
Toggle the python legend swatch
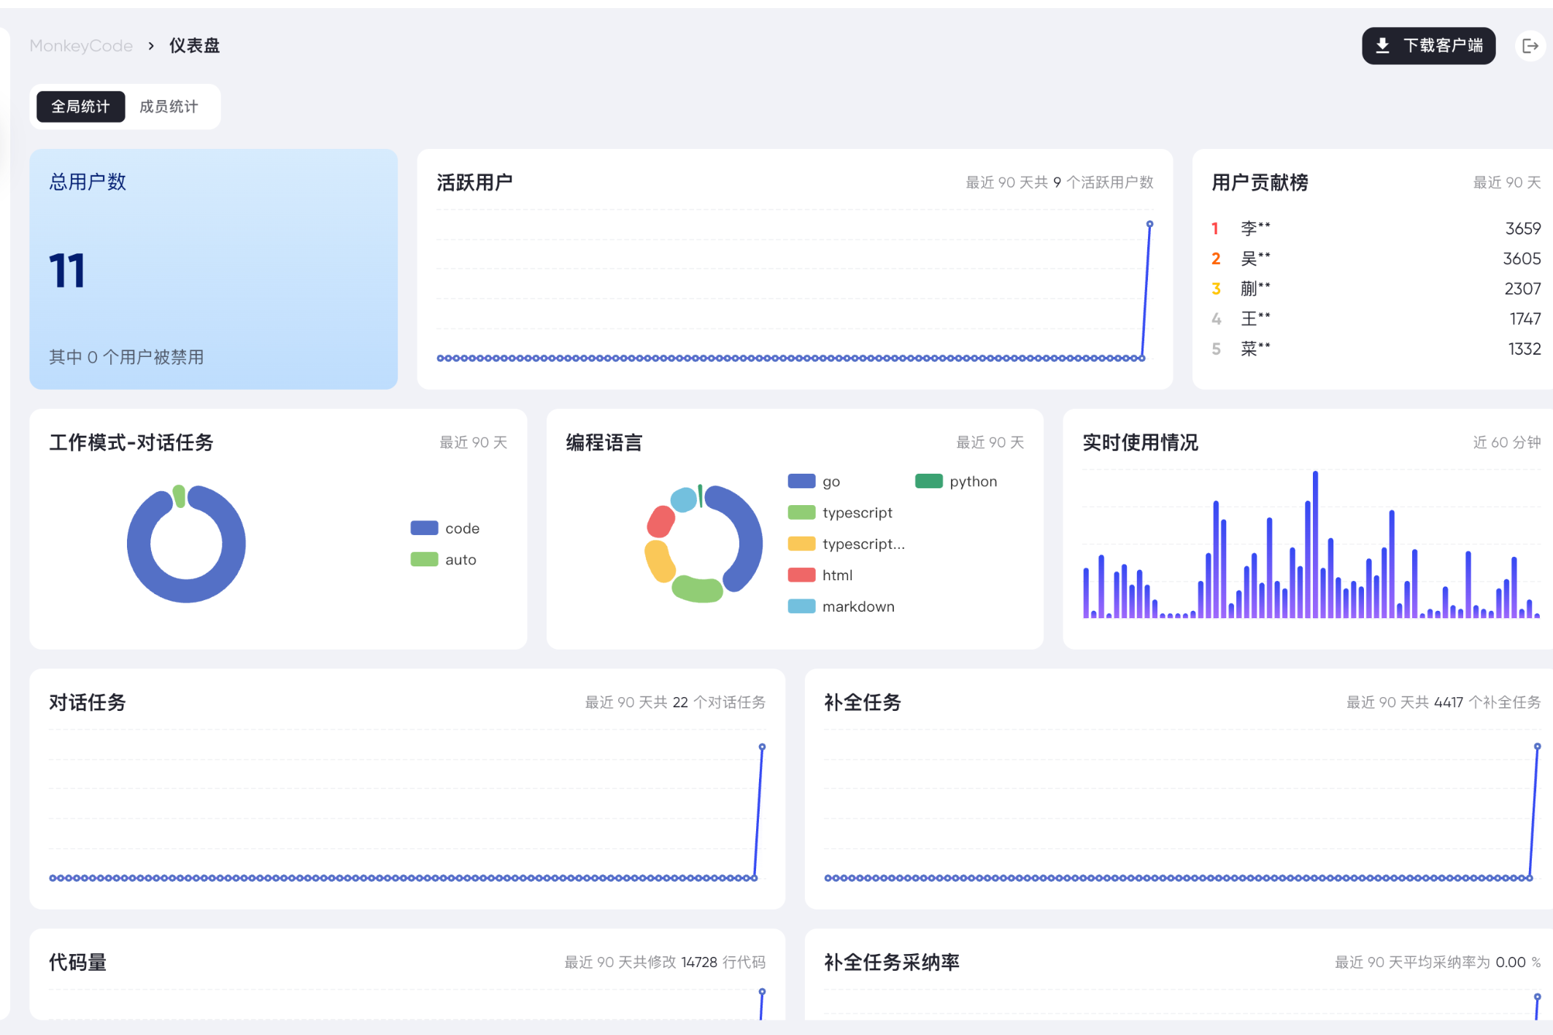928,481
